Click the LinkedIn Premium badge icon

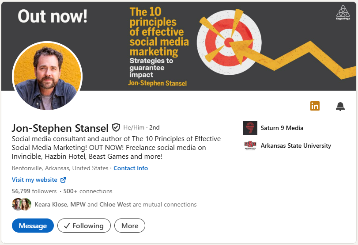coord(315,106)
